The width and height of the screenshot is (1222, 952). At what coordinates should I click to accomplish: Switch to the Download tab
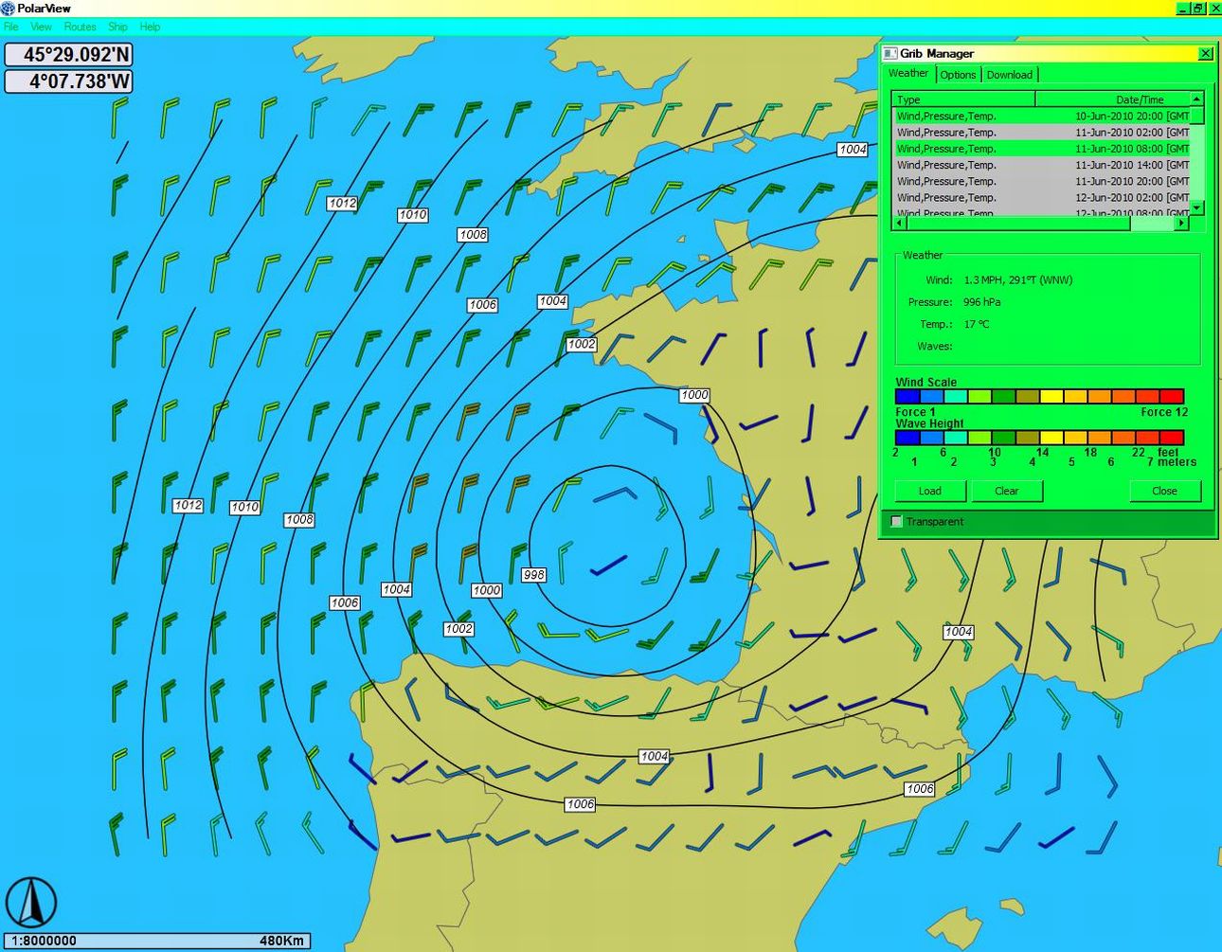coord(1009,75)
